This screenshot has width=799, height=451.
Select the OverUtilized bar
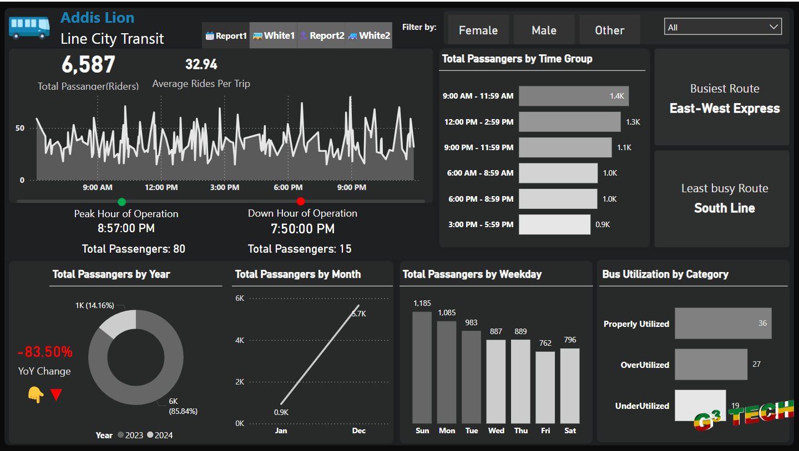[x=711, y=365]
